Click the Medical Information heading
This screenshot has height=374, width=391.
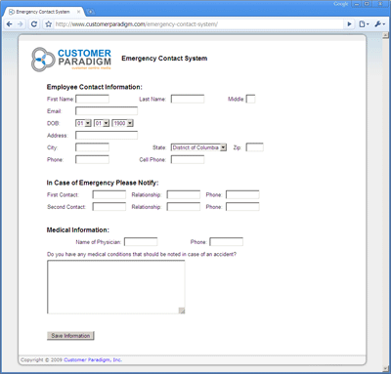(x=78, y=229)
